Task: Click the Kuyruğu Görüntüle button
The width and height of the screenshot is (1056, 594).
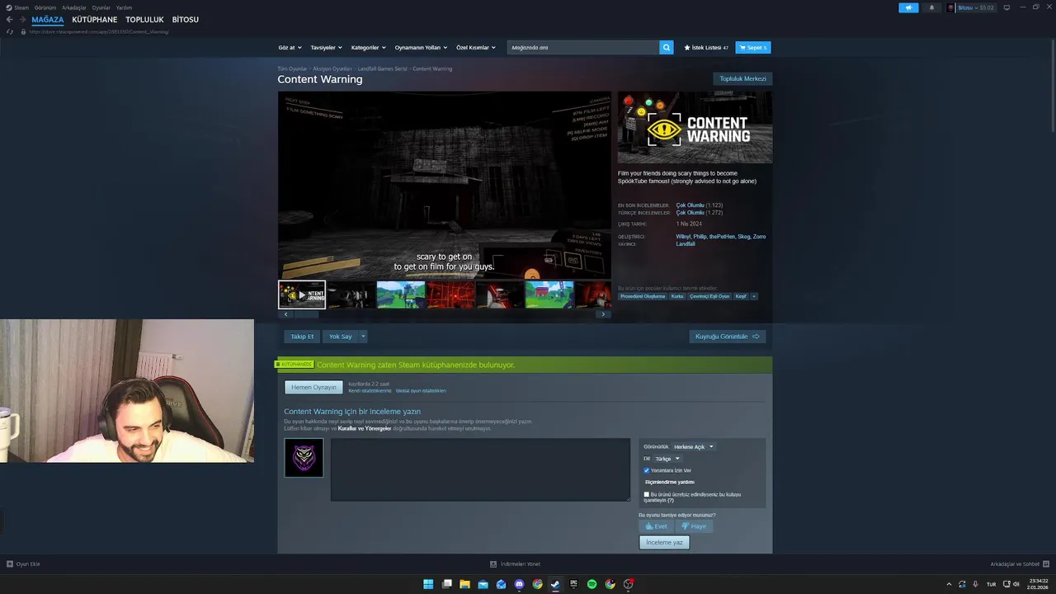Action: coord(728,337)
